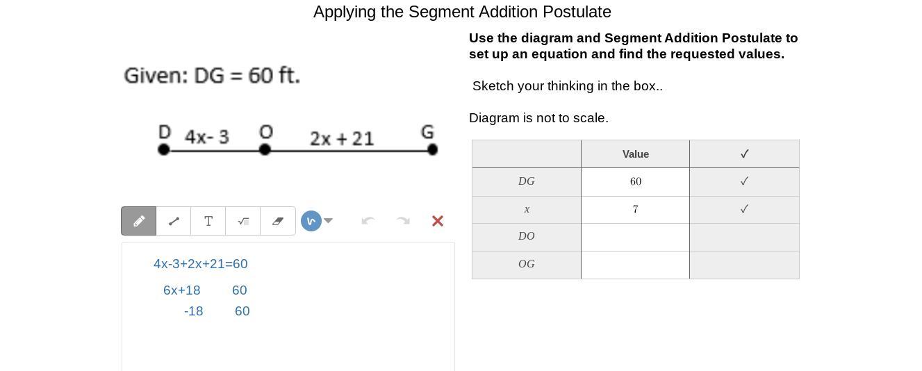Image resolution: width=922 pixels, height=371 pixels.
Task: Choose the text tool
Action: [208, 221]
